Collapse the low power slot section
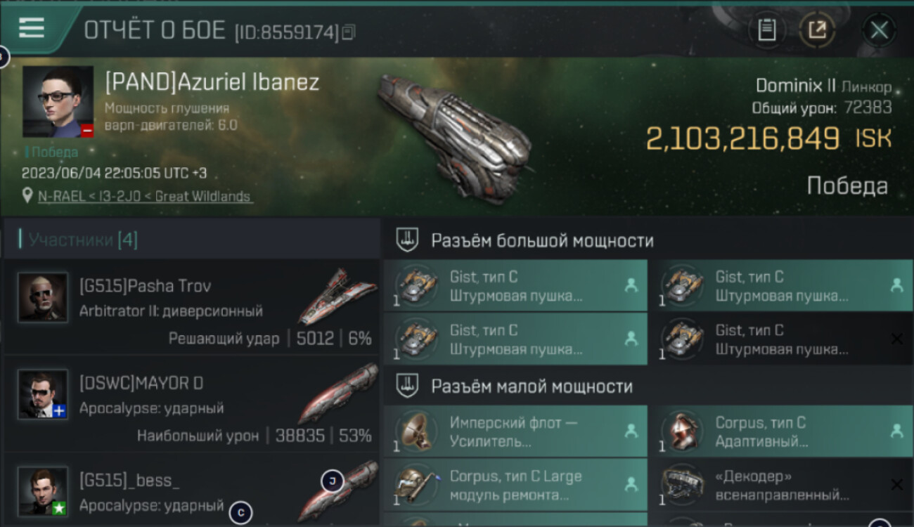Screen dimensions: 914x527 coord(407,386)
